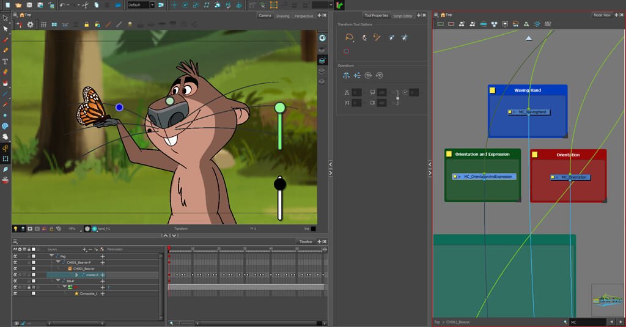Select the Scale tool in the top toolbar
Image resolution: width=626 pixels, height=327 pixels.
[196, 5]
